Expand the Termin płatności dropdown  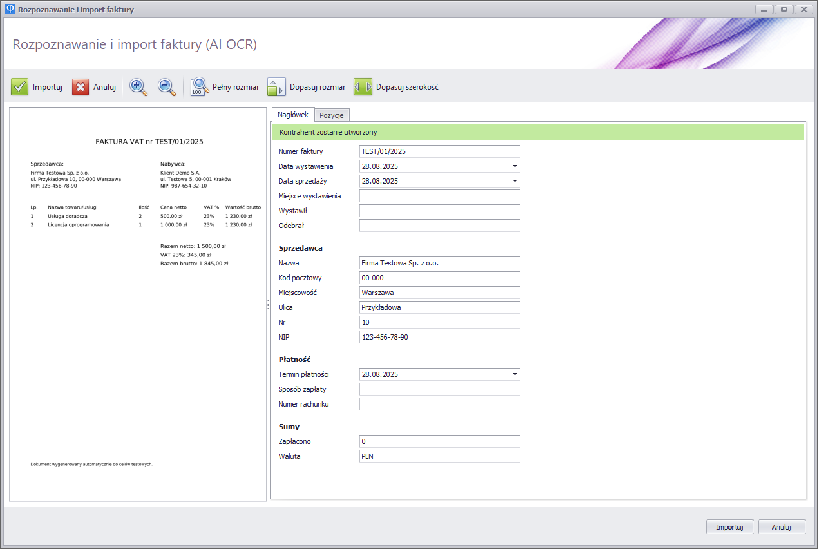coord(515,374)
